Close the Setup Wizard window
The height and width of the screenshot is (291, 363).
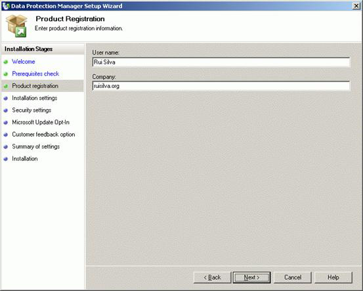(356, 6)
